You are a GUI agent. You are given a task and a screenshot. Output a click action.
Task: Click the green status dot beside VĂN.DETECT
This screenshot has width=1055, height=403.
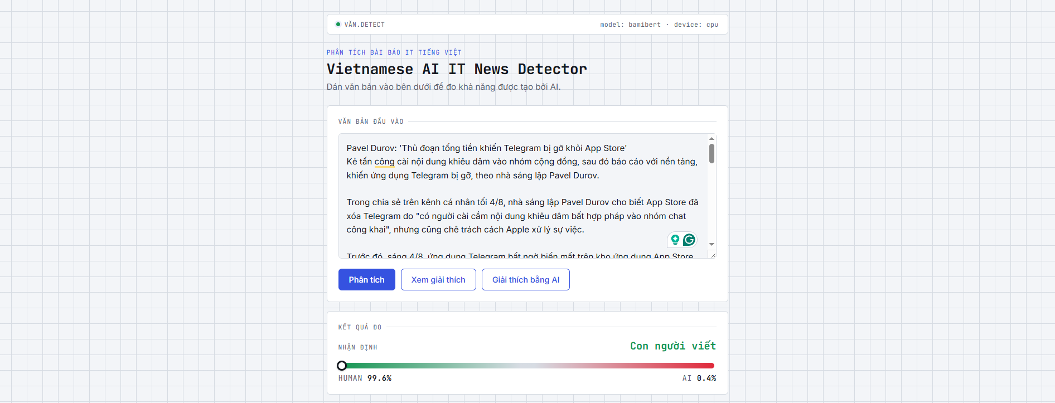click(338, 25)
